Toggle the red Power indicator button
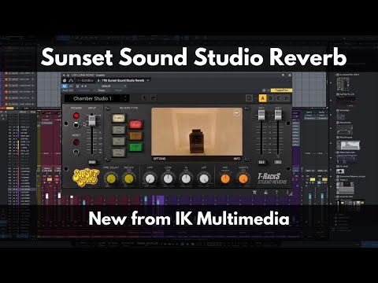This screenshot has height=283, width=378. (76, 116)
